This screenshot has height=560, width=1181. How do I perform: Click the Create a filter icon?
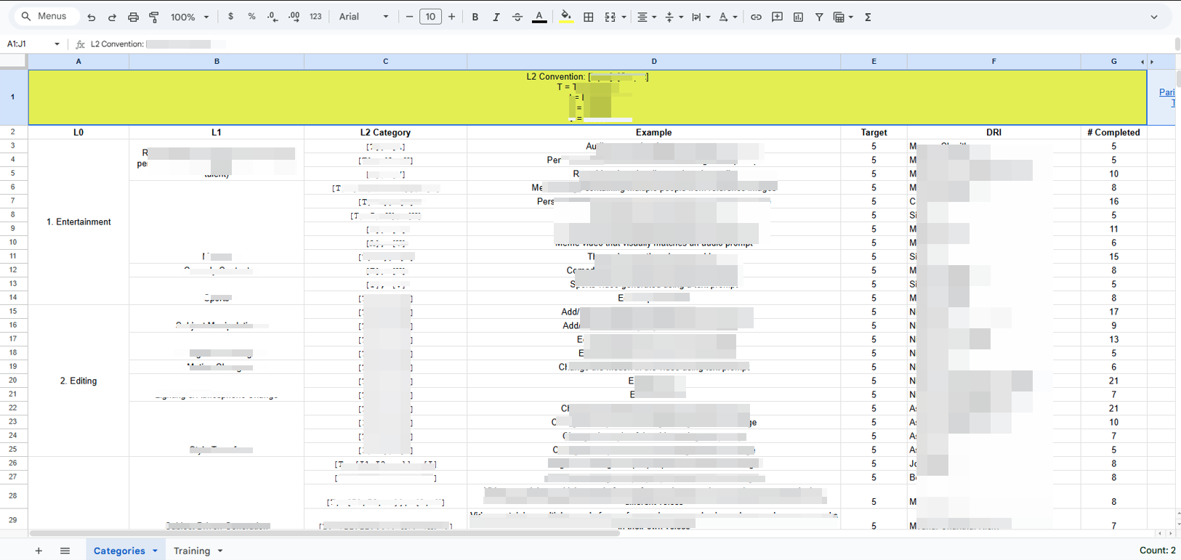(x=819, y=17)
